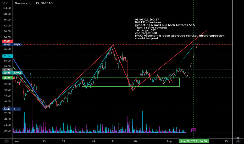Click the 24.00 price axis value

(x=7, y=125)
